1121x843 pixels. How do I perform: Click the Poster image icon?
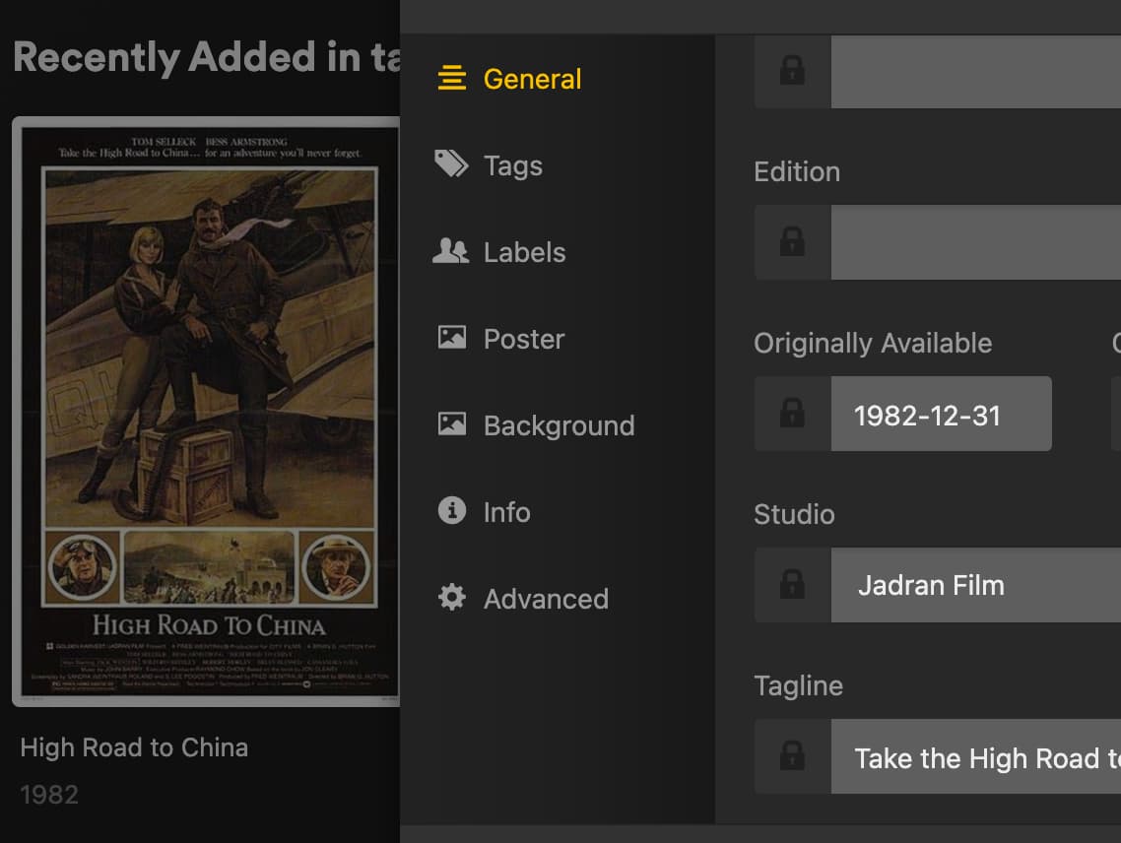coord(452,337)
